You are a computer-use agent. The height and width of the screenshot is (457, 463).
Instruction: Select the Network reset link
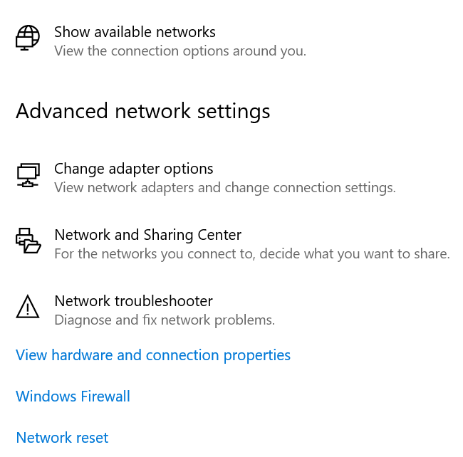62,438
